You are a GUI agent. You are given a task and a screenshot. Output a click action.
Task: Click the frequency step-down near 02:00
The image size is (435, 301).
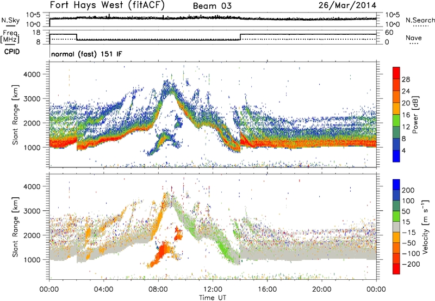pos(77,37)
